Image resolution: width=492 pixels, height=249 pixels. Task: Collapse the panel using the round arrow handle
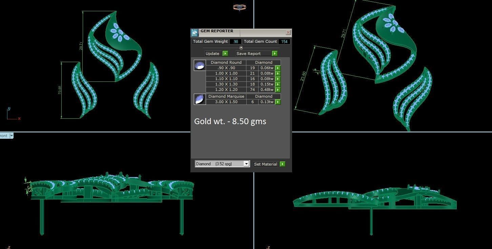(x=241, y=47)
